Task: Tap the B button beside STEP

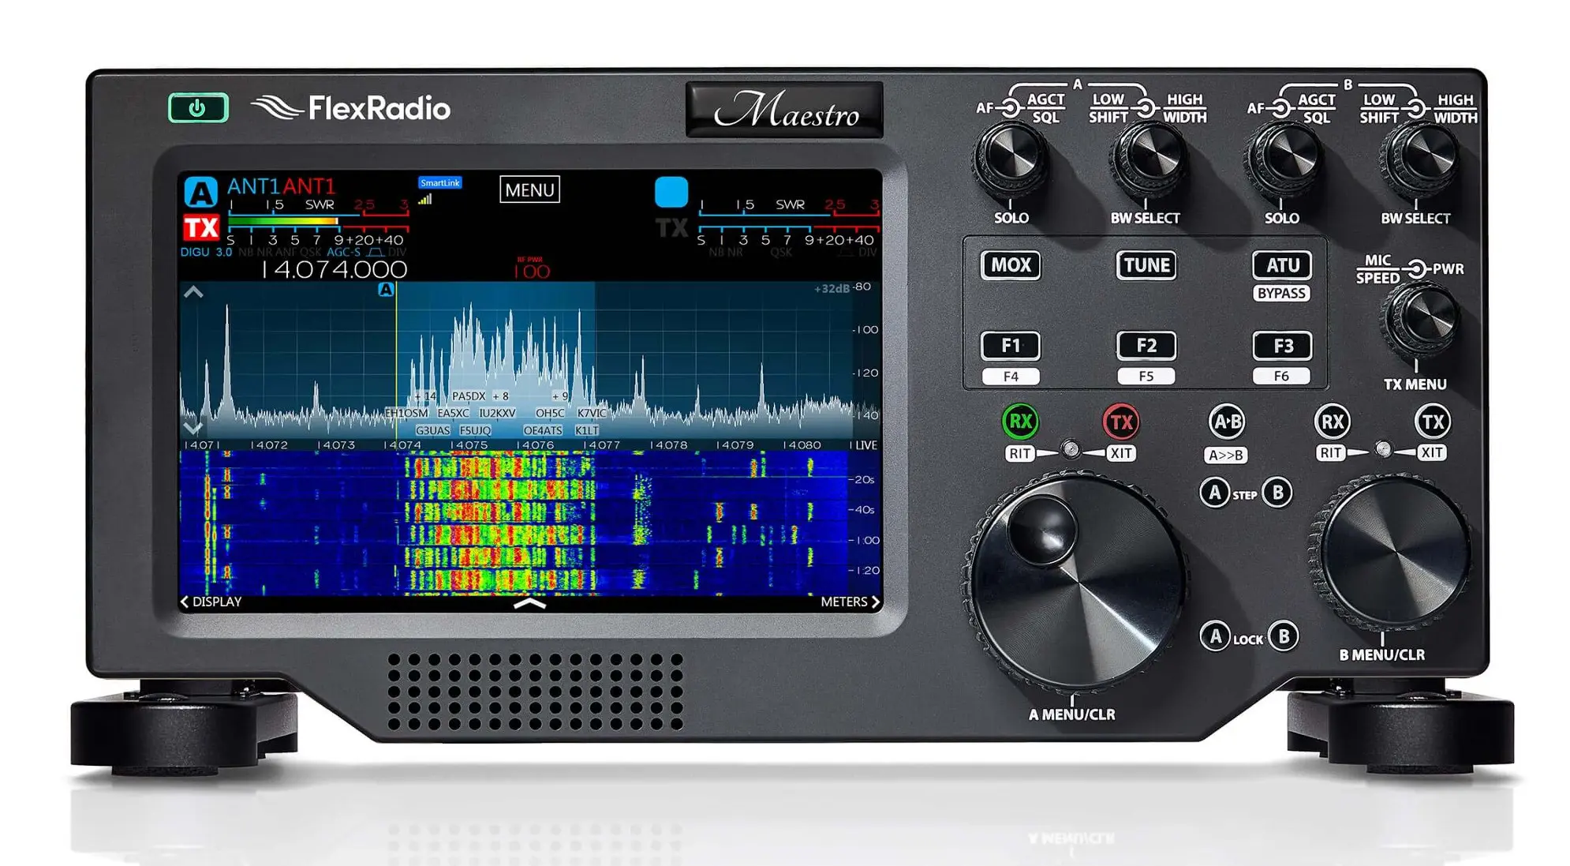Action: [1277, 493]
